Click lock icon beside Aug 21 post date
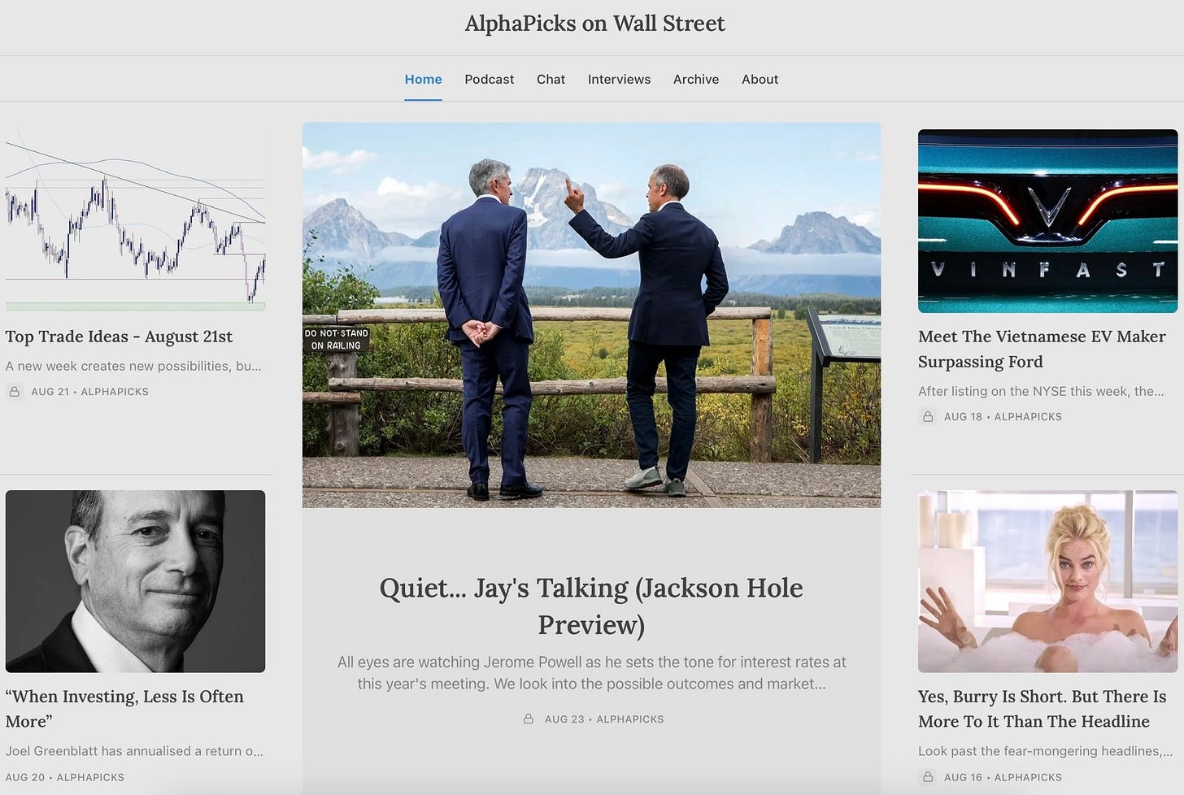1184x795 pixels. click(14, 392)
